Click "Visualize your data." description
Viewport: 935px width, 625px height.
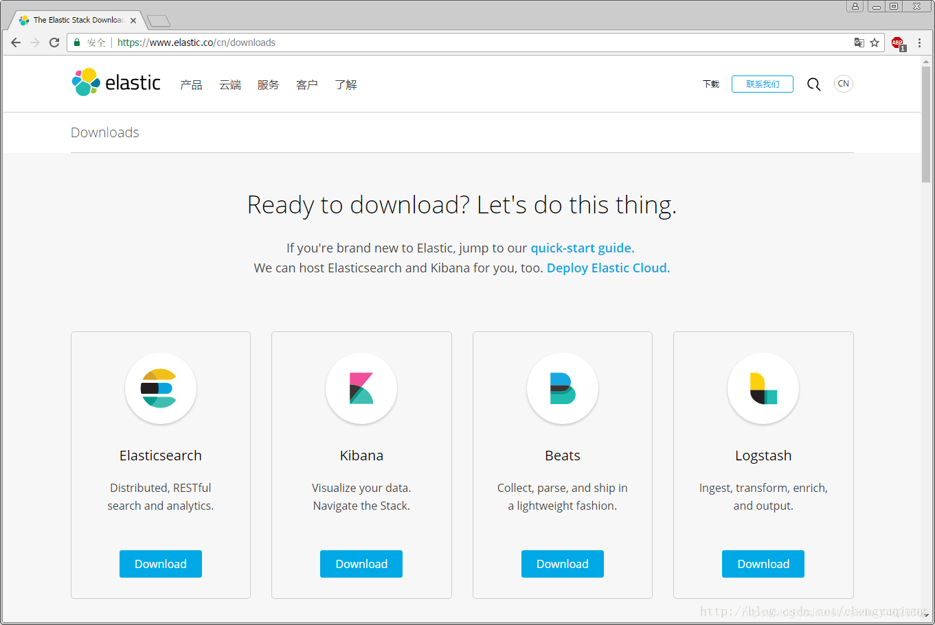click(361, 488)
